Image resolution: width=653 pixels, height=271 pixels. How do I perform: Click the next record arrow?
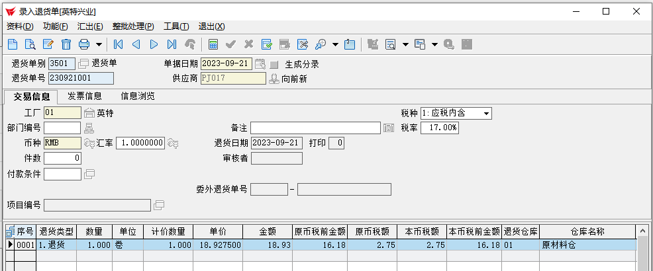[x=154, y=44]
